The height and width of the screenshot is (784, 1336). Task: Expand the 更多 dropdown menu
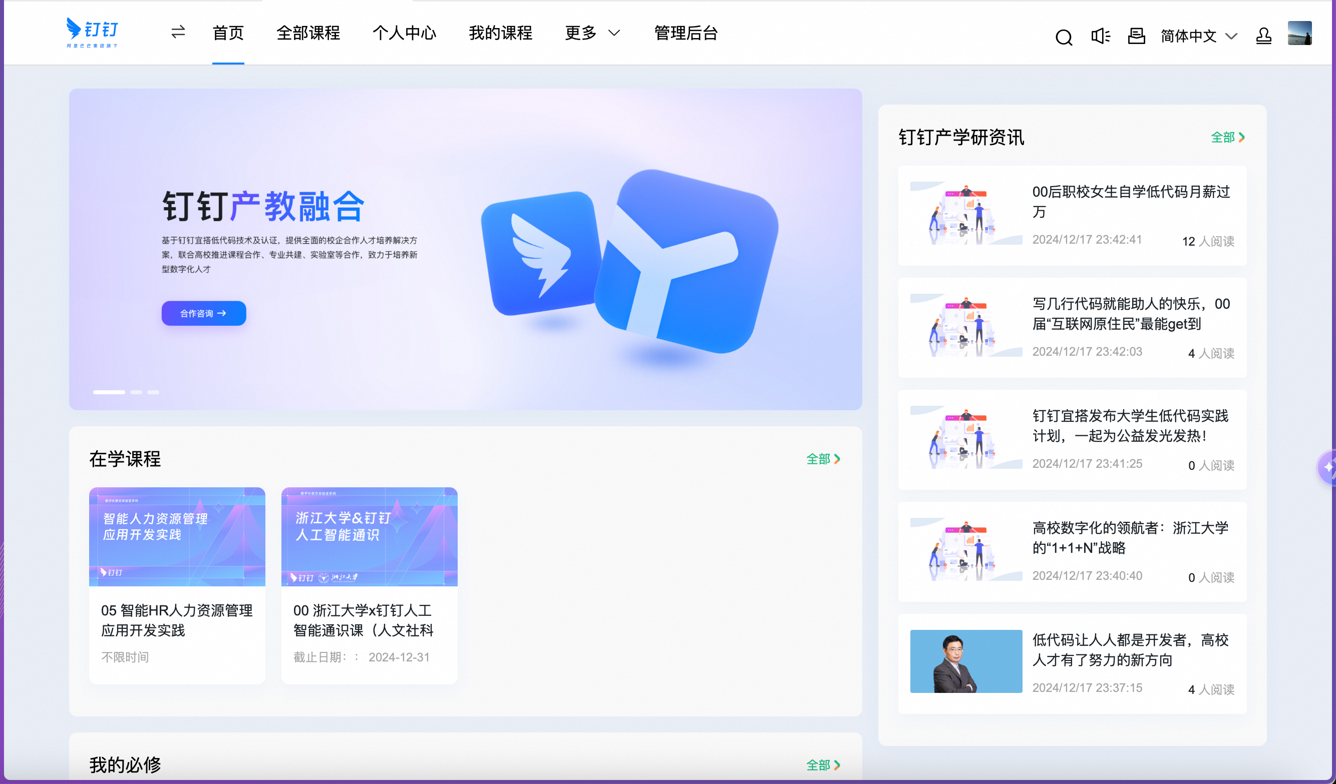tap(592, 33)
